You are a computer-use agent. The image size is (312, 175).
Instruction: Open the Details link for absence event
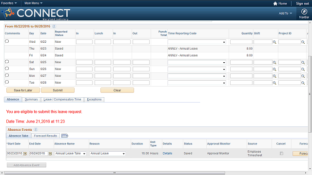167,154
